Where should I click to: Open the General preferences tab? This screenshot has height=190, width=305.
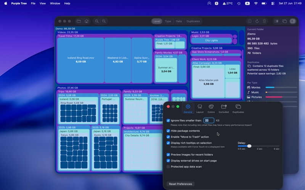coord(188,109)
